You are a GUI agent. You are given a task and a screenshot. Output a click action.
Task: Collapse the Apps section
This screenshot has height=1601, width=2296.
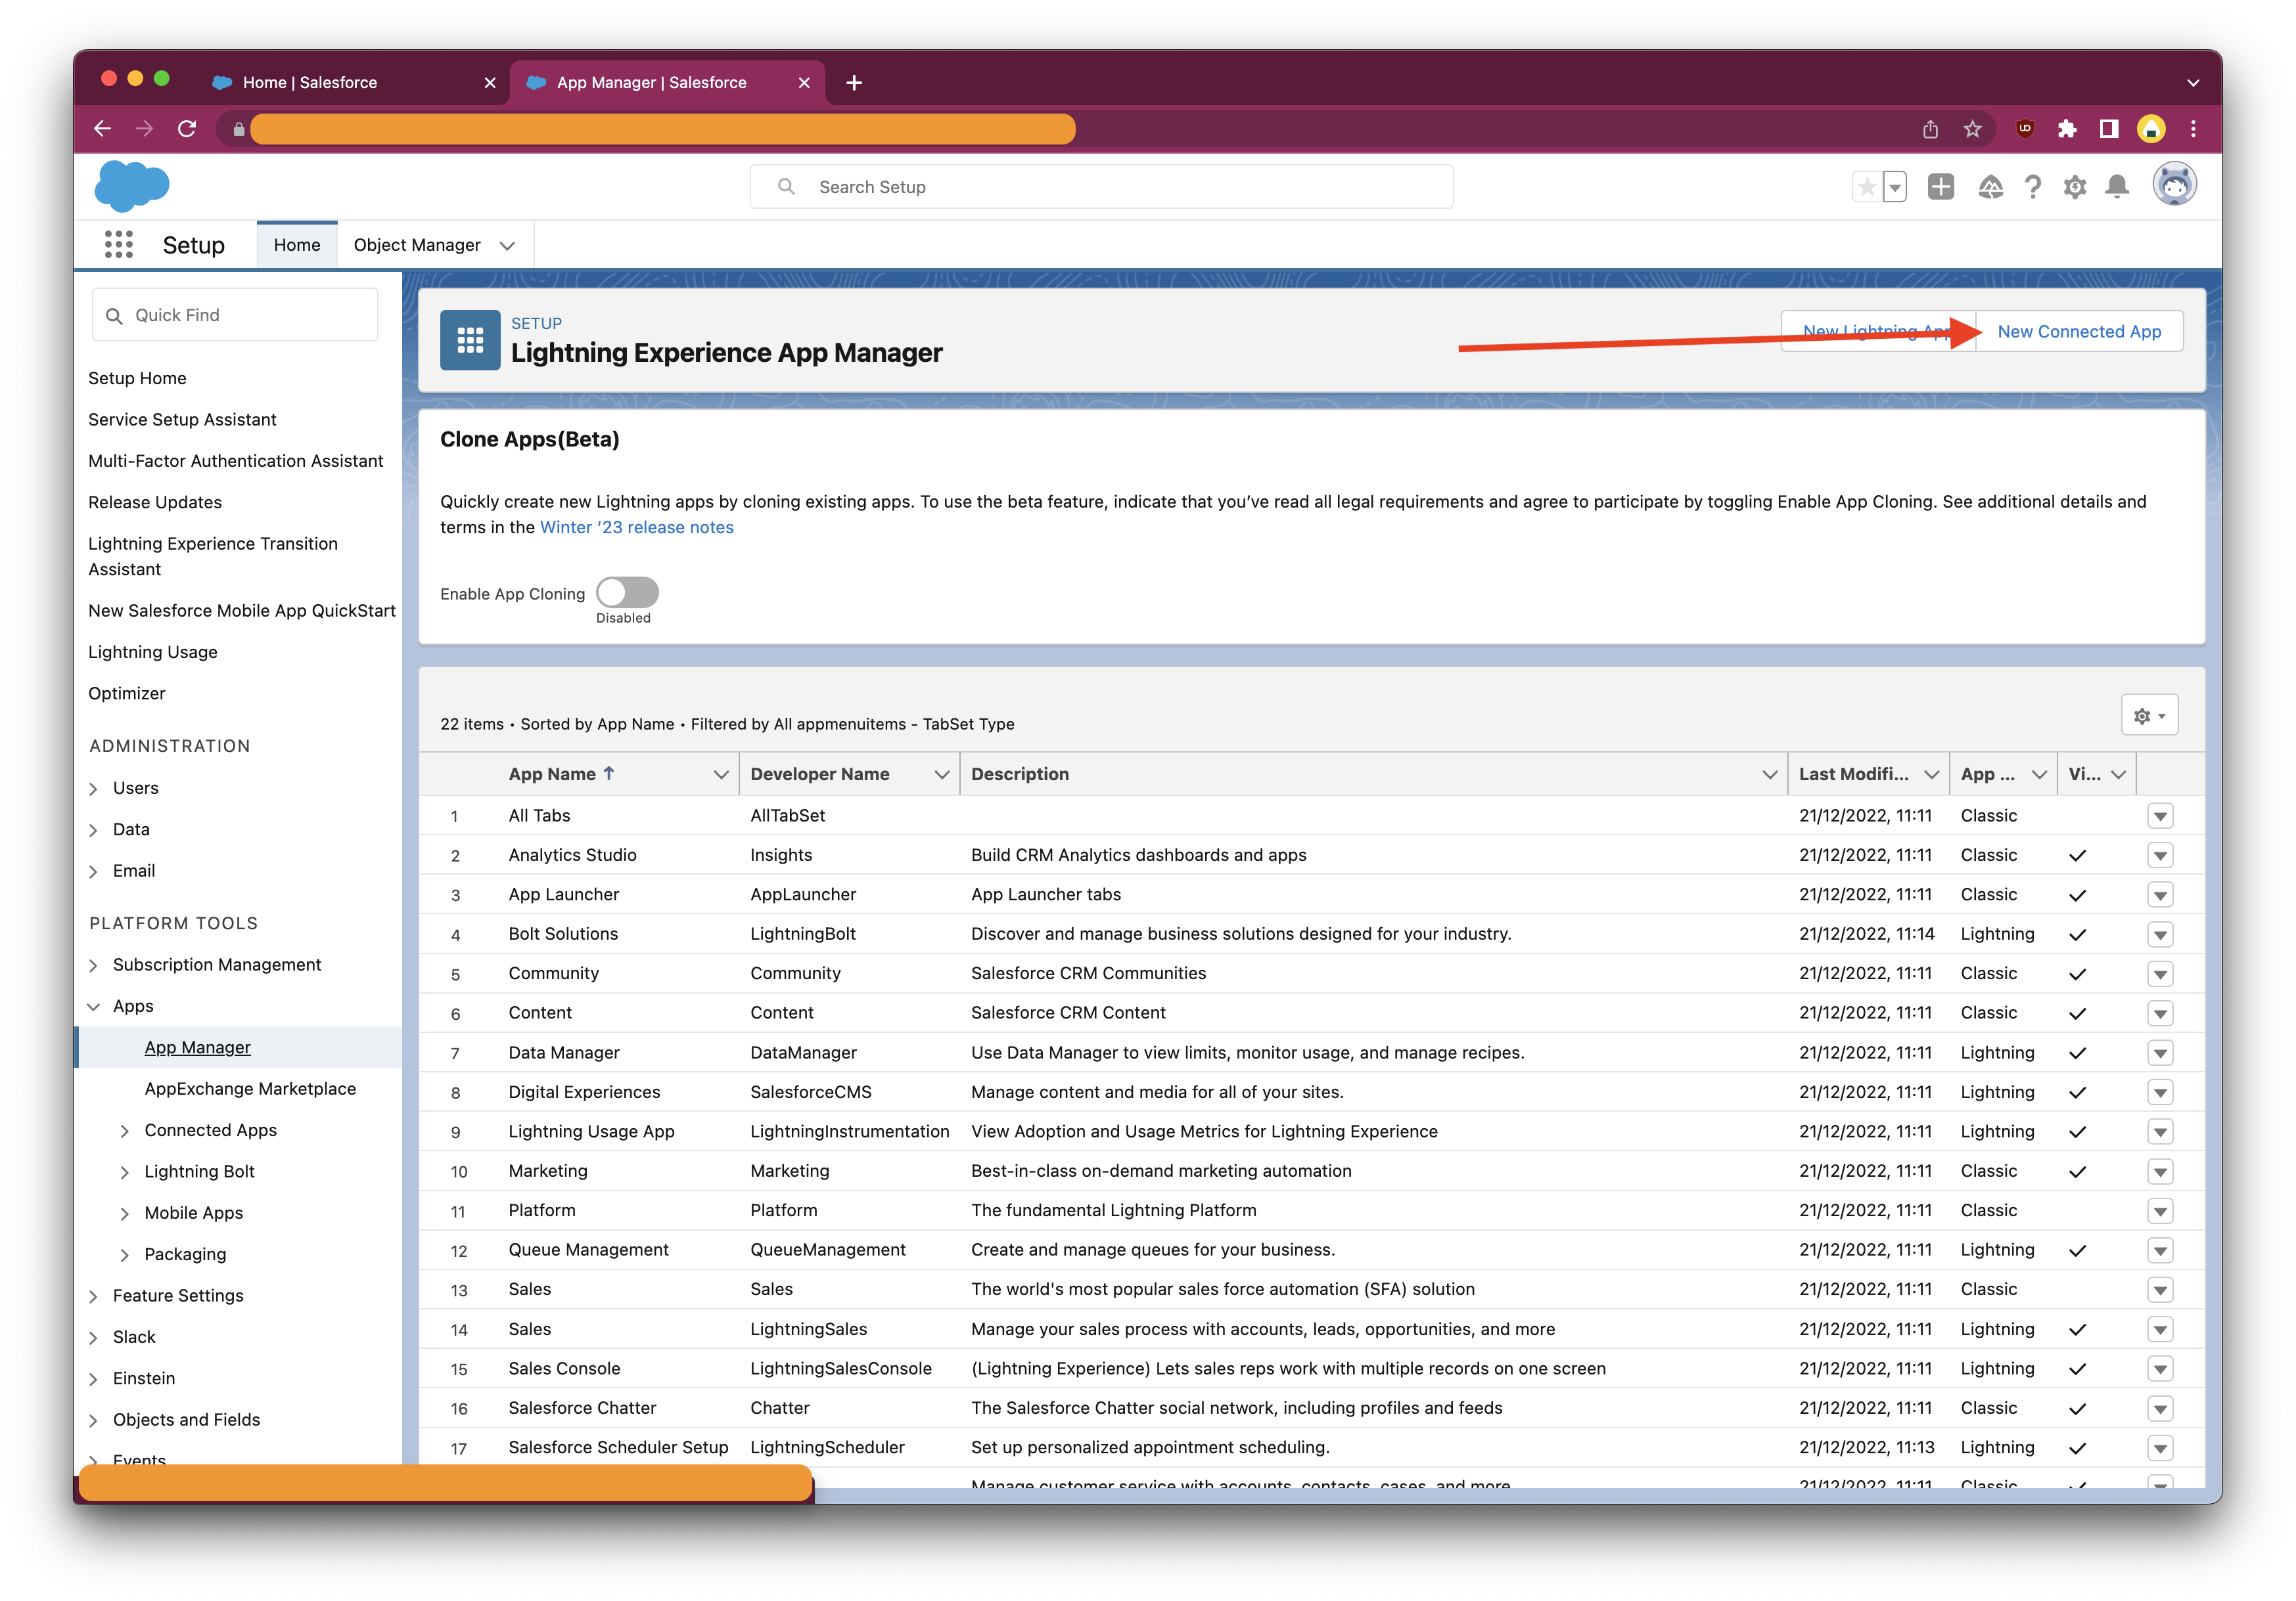click(x=94, y=1007)
